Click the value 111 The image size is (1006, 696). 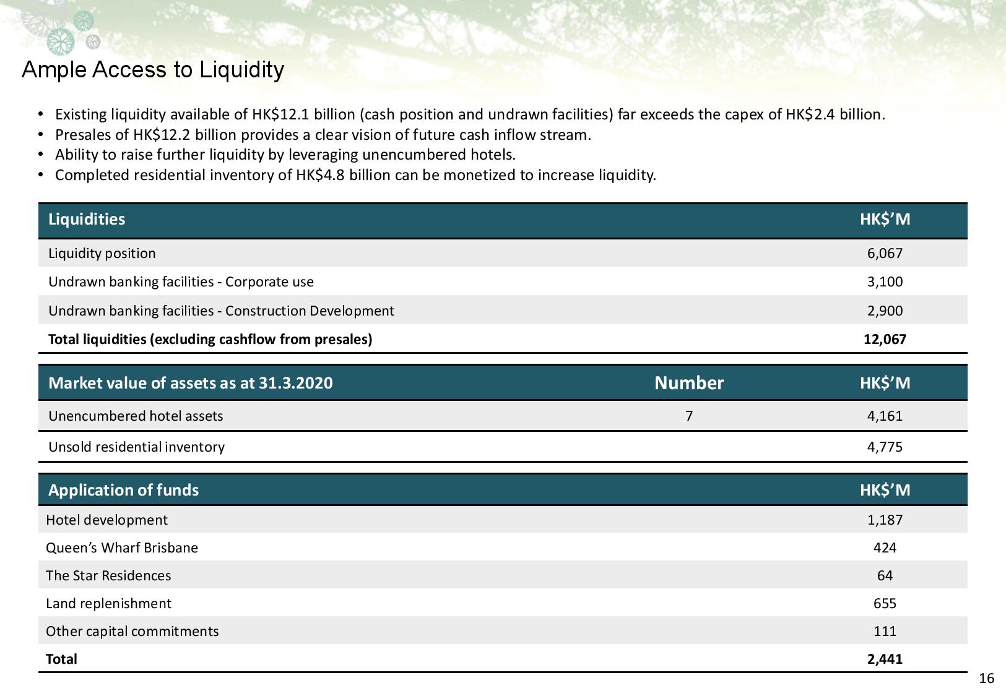click(885, 631)
